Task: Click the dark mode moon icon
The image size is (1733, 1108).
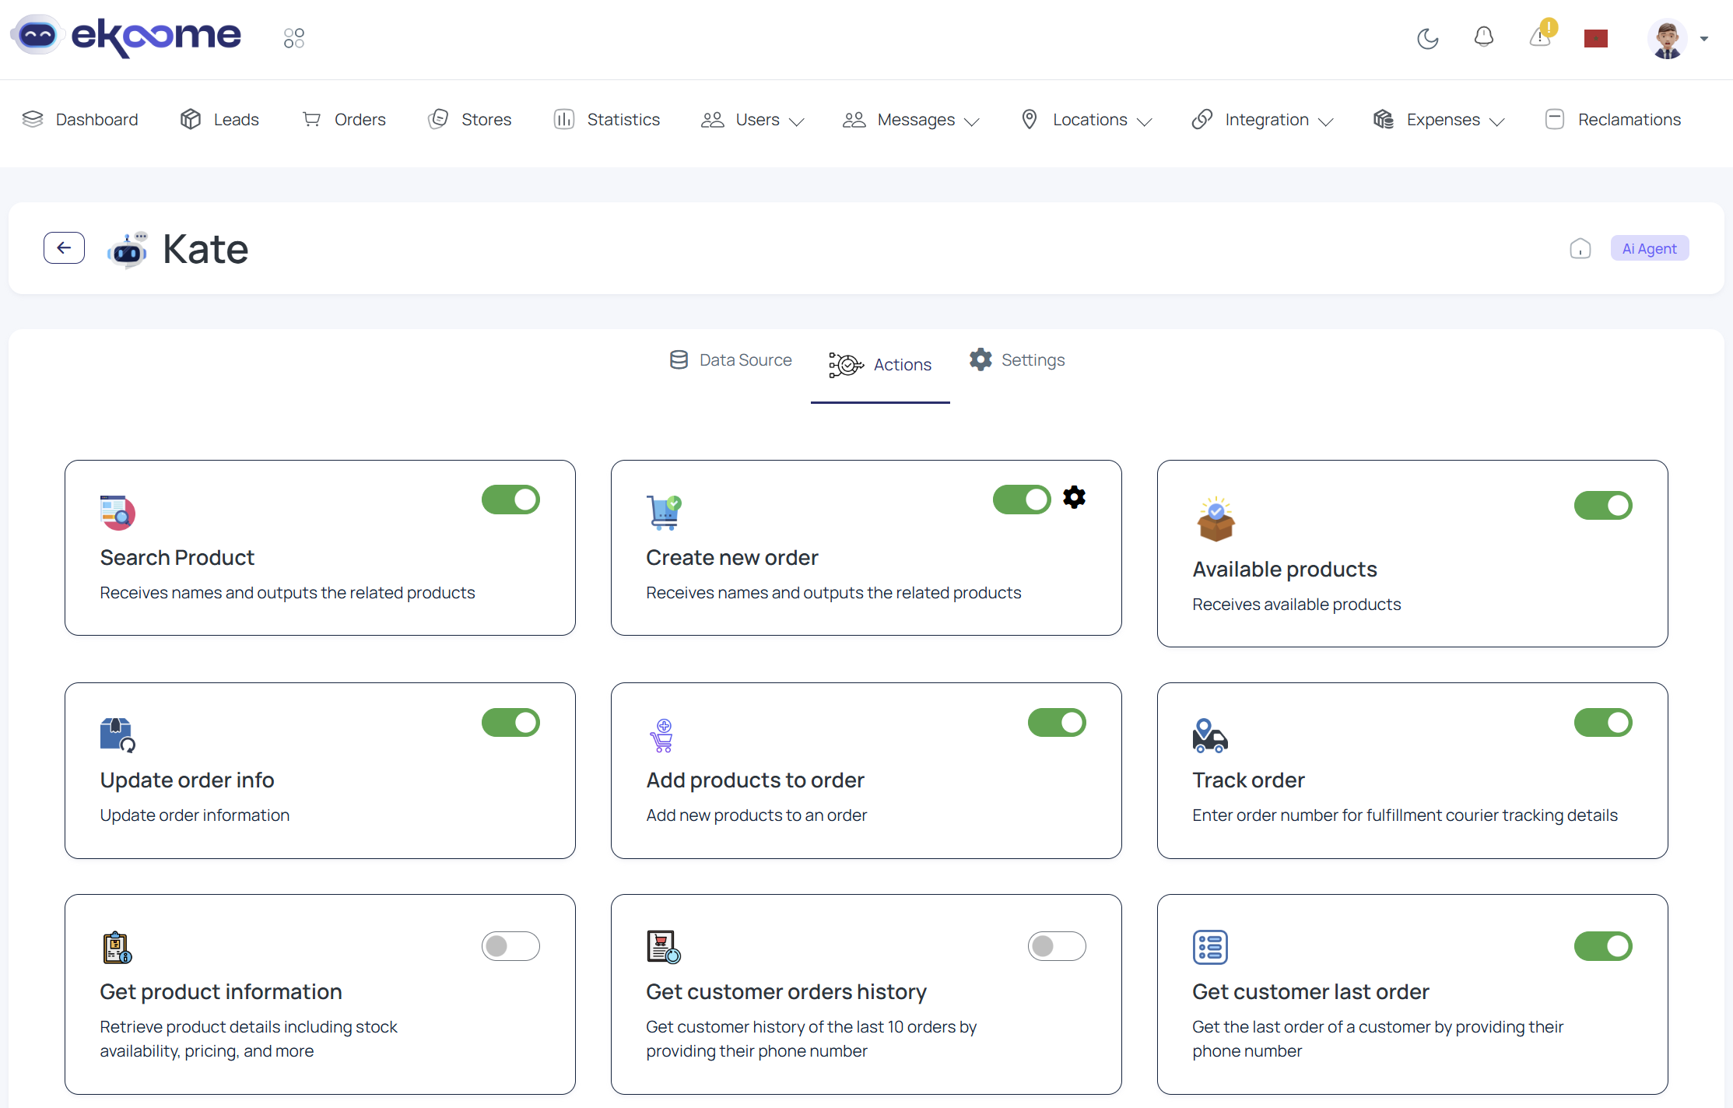Action: pyautogui.click(x=1427, y=38)
